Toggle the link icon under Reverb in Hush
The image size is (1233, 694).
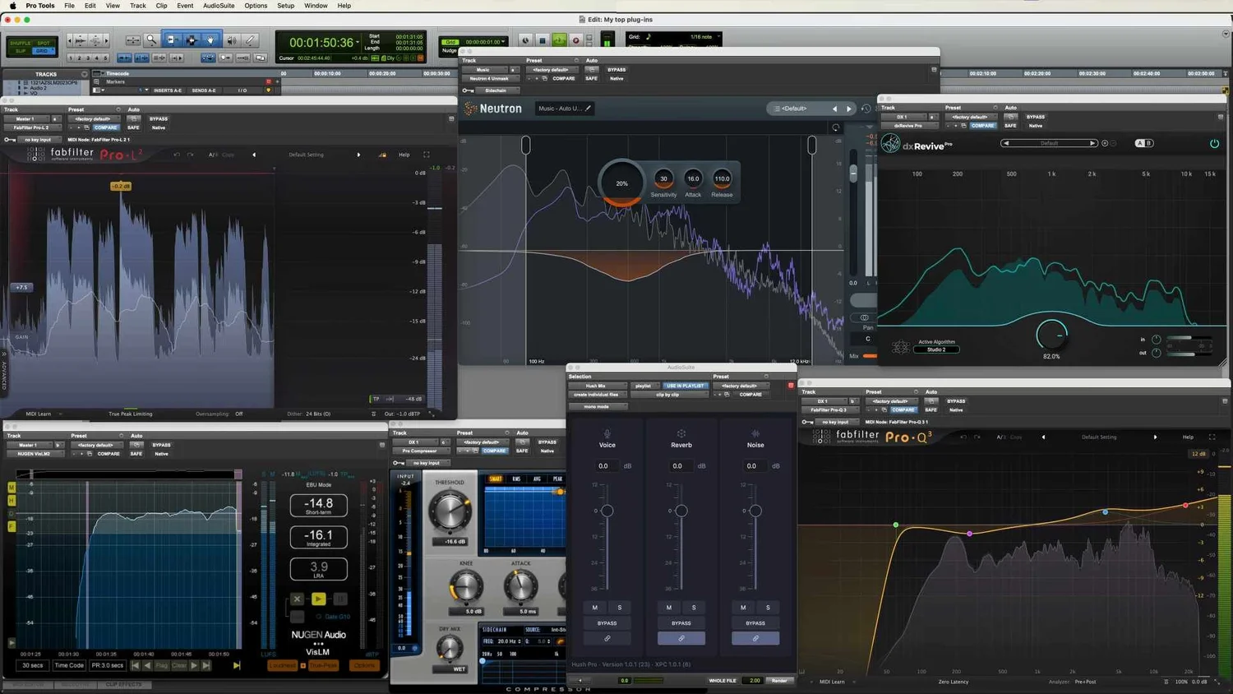[681, 638]
